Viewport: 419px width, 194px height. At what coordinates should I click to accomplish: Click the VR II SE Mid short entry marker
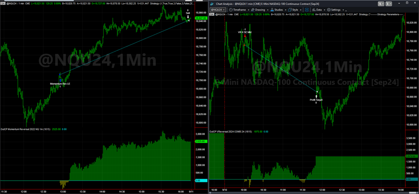(245, 36)
